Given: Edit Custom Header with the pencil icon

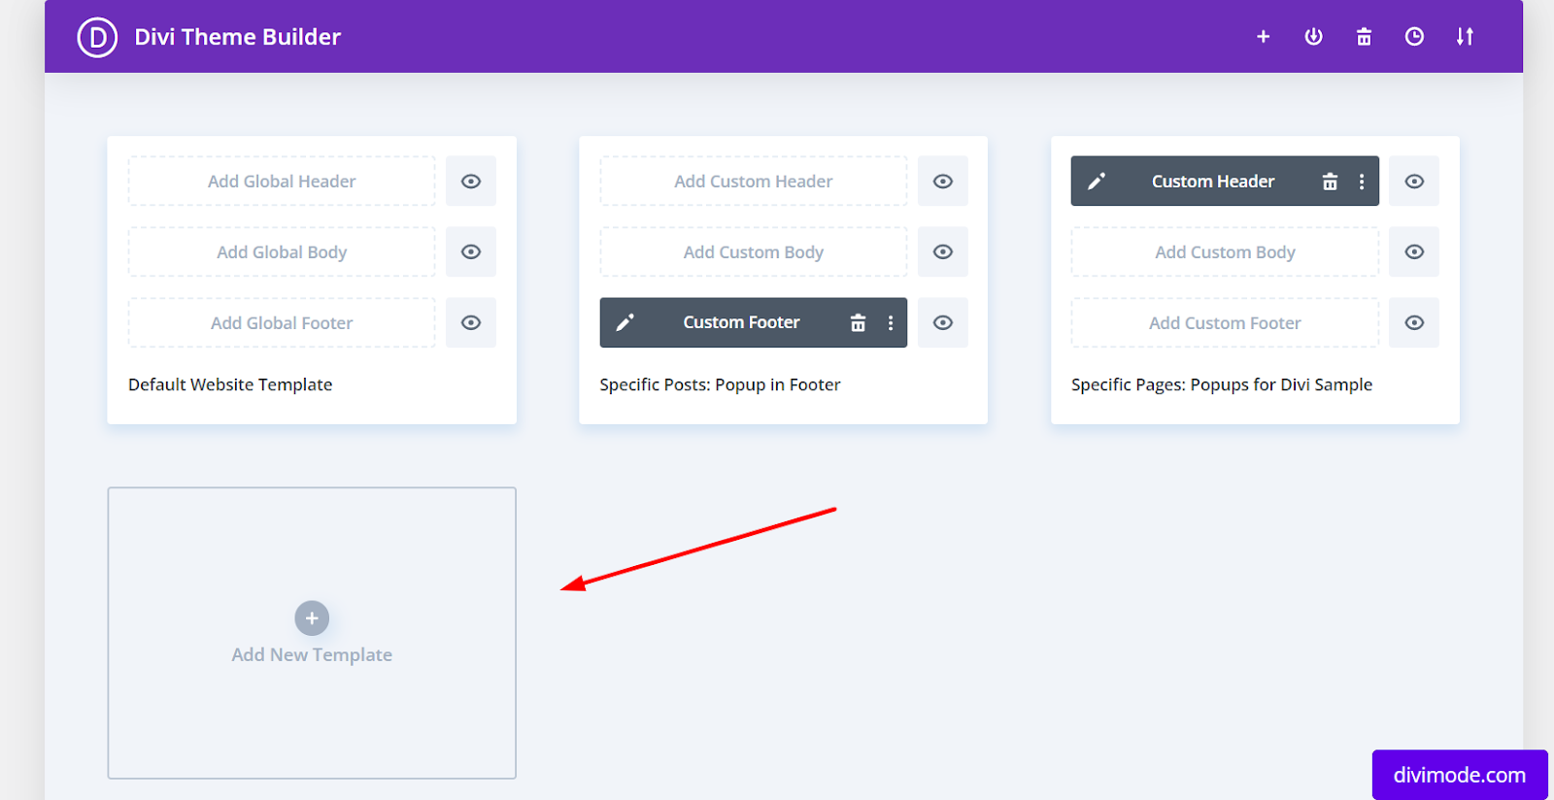Looking at the screenshot, I should 1096,182.
